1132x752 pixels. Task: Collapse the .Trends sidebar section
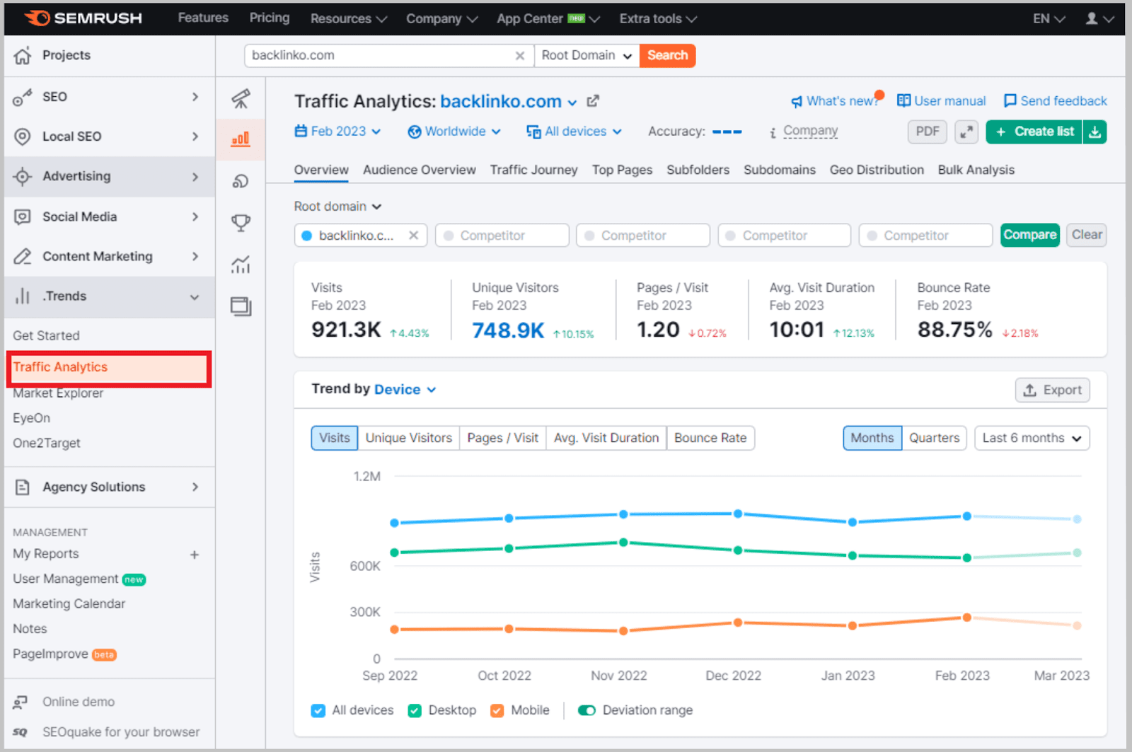click(x=195, y=297)
